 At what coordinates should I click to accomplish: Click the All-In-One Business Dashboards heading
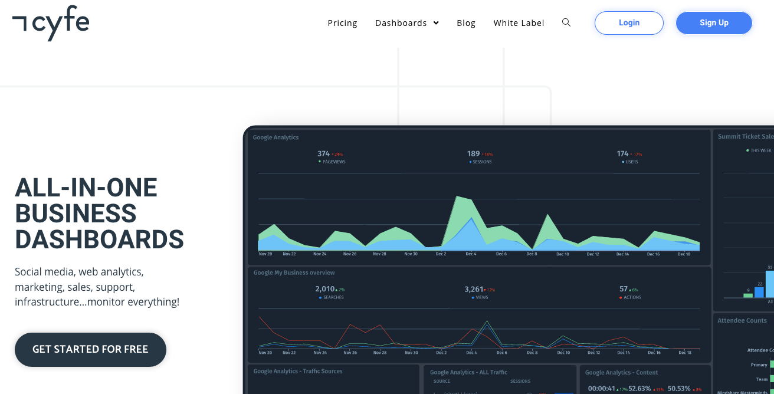(x=99, y=214)
